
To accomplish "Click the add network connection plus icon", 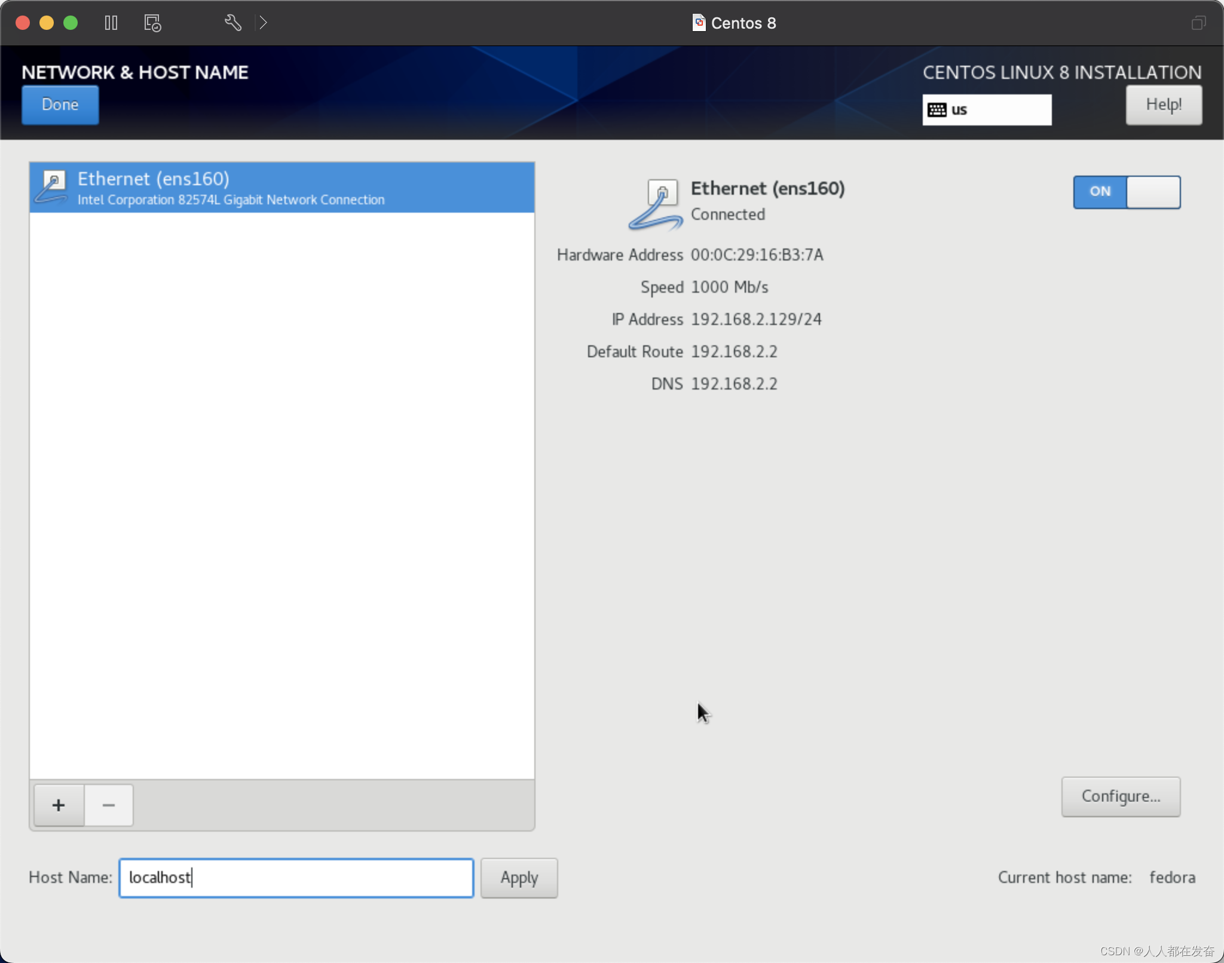I will [x=57, y=804].
